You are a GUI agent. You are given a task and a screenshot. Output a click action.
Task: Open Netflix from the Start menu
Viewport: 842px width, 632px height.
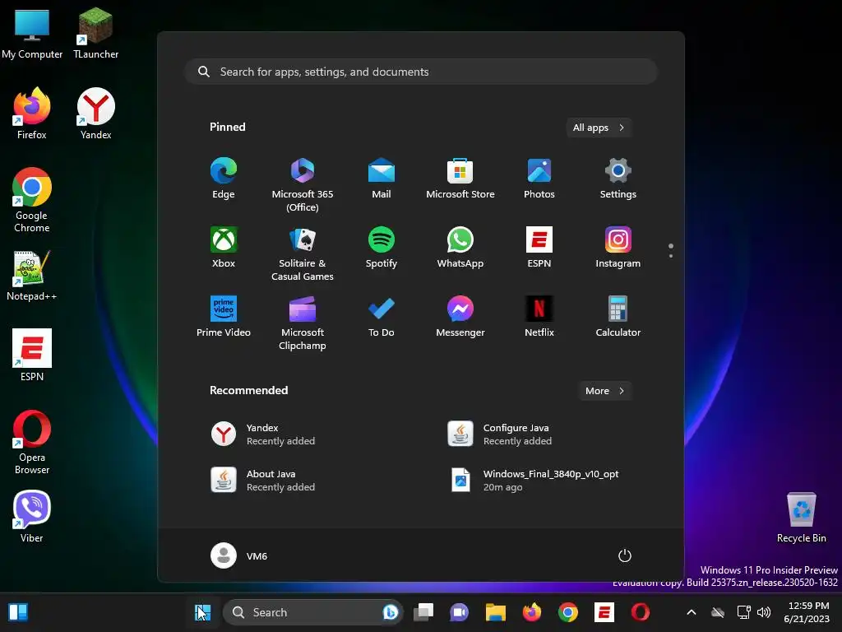[539, 317]
